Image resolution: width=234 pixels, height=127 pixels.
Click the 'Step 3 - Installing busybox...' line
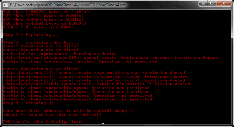(41, 42)
